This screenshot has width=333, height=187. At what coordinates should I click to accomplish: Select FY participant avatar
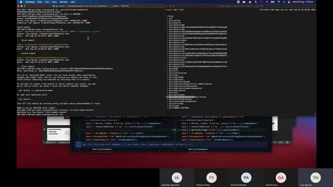pyautogui.click(x=212, y=178)
